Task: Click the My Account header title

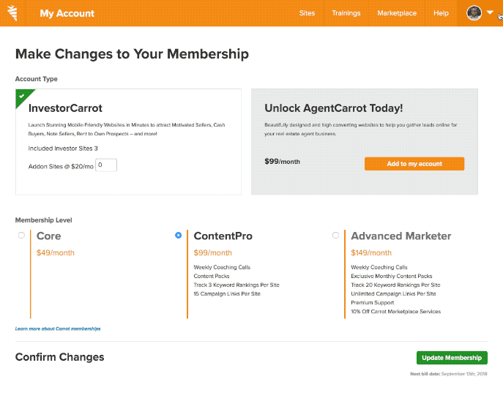Action: click(67, 13)
